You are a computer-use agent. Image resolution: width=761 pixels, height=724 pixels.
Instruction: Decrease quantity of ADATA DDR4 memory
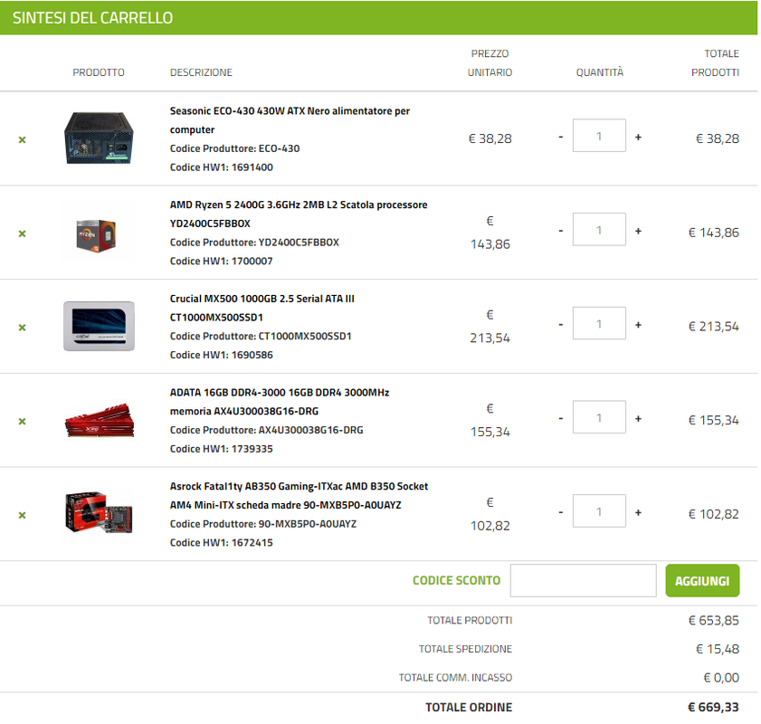pyautogui.click(x=560, y=418)
